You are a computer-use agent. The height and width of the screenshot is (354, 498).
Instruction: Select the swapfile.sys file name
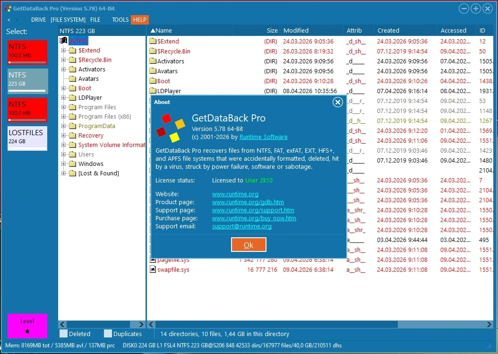tap(173, 269)
